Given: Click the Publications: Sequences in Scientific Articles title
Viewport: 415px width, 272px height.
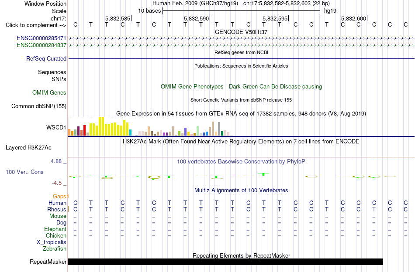Looking at the screenshot, I should click(241, 66).
